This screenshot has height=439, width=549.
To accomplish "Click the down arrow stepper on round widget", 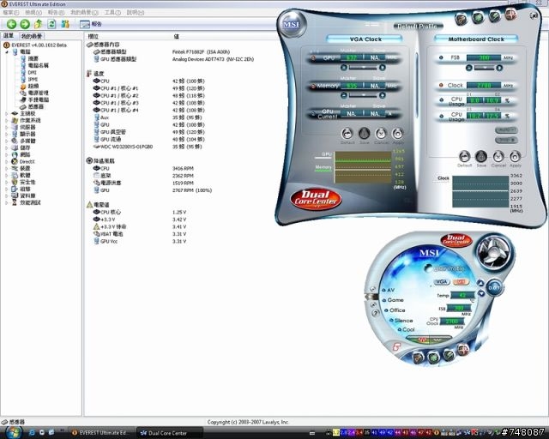I will point(481,293).
